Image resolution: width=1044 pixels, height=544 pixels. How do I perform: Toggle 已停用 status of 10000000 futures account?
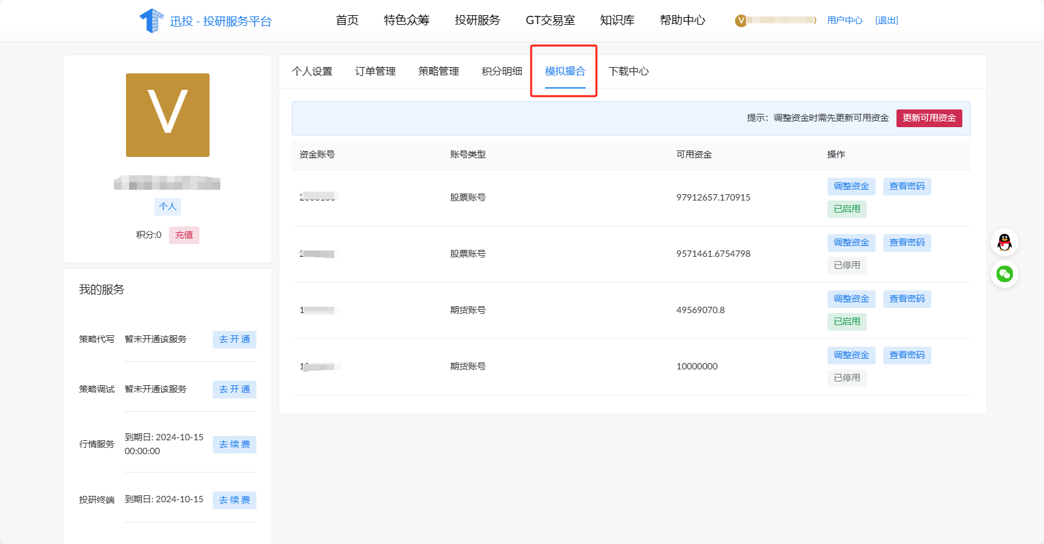click(x=846, y=378)
